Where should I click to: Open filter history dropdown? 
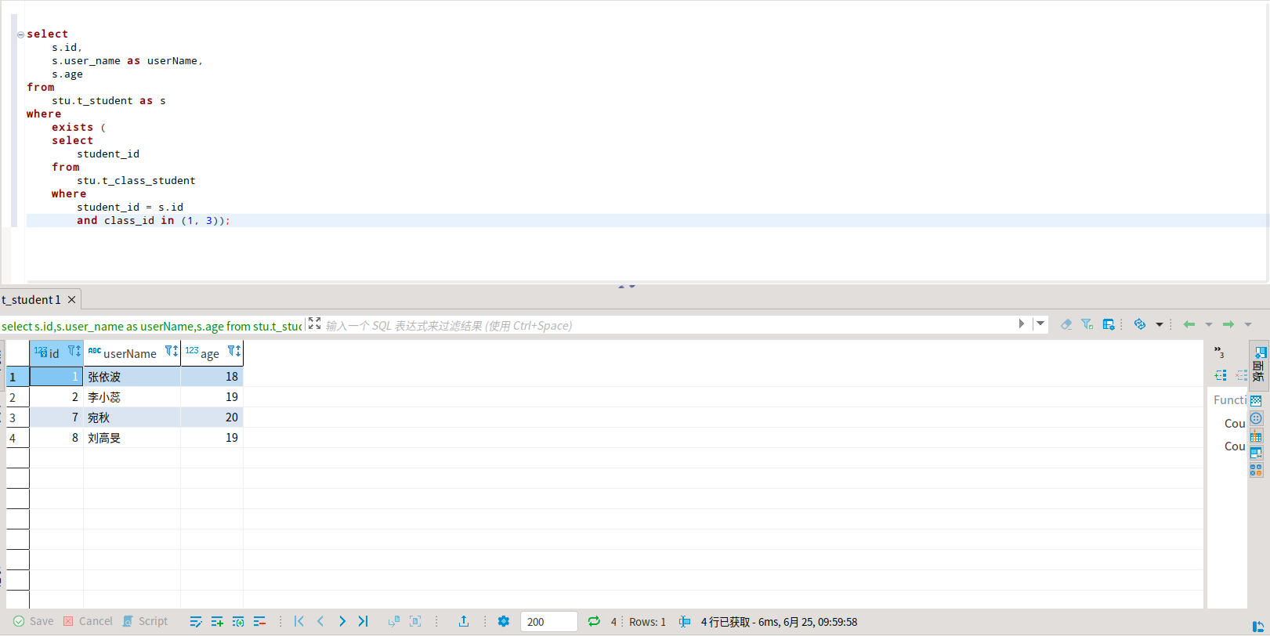1040,323
